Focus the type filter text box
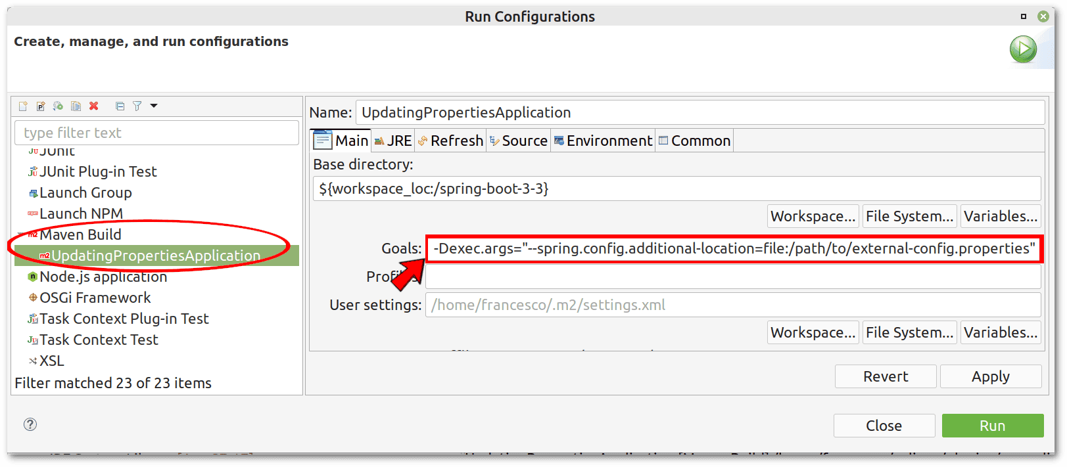The image size is (1067, 467). click(x=156, y=133)
